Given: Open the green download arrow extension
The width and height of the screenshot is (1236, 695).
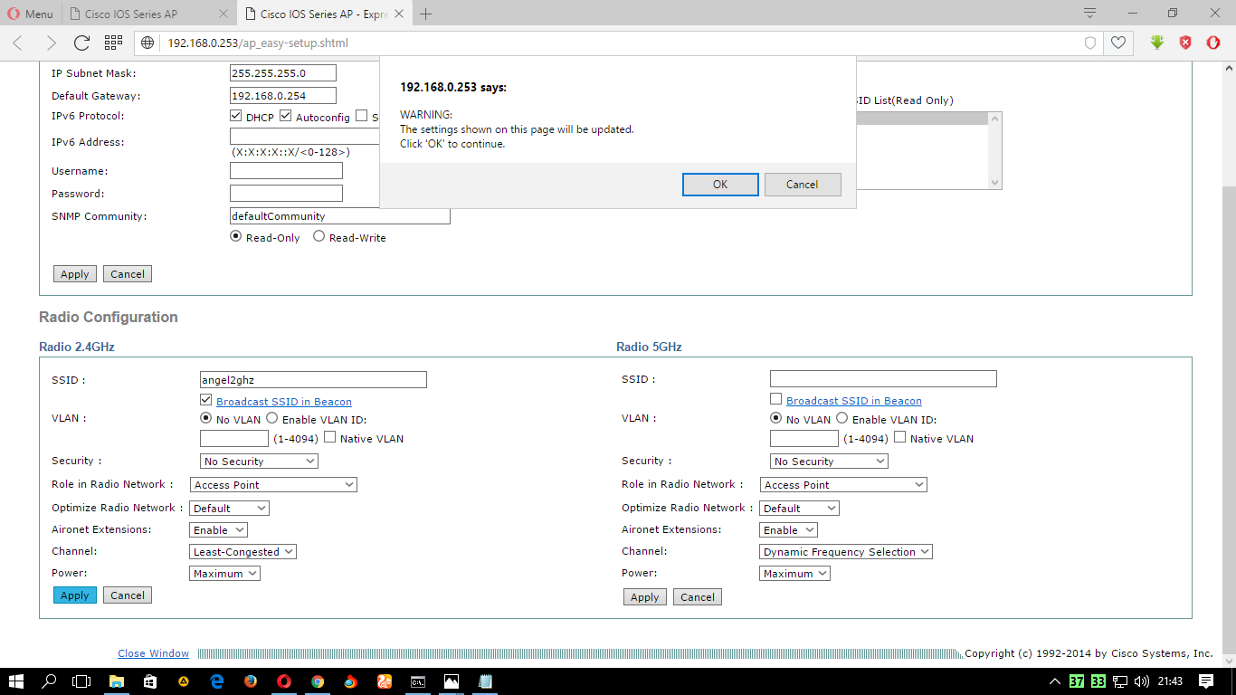Looking at the screenshot, I should tap(1157, 43).
